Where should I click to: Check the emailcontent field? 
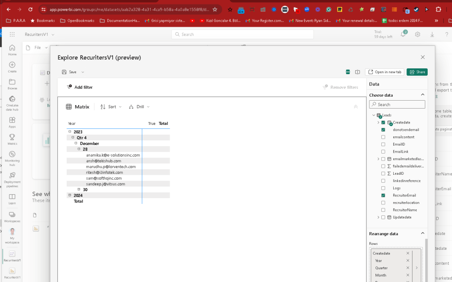click(x=383, y=137)
